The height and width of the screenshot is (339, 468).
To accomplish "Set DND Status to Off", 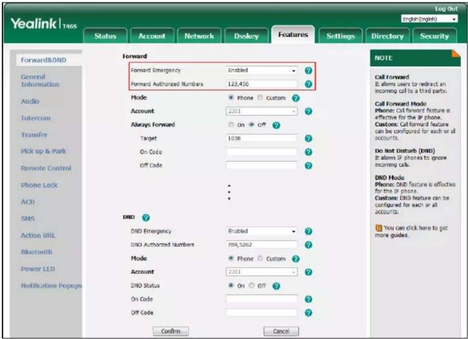I will [x=252, y=285].
